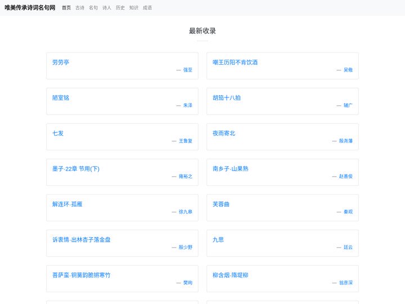Viewport: 405px width, 304px height.
Task: View author 朱泽
Action: 188,105
